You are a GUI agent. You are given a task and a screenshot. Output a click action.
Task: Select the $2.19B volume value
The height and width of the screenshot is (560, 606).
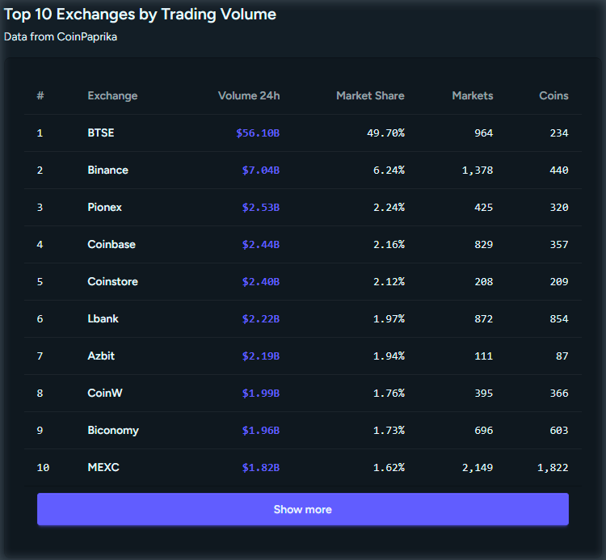[261, 356]
